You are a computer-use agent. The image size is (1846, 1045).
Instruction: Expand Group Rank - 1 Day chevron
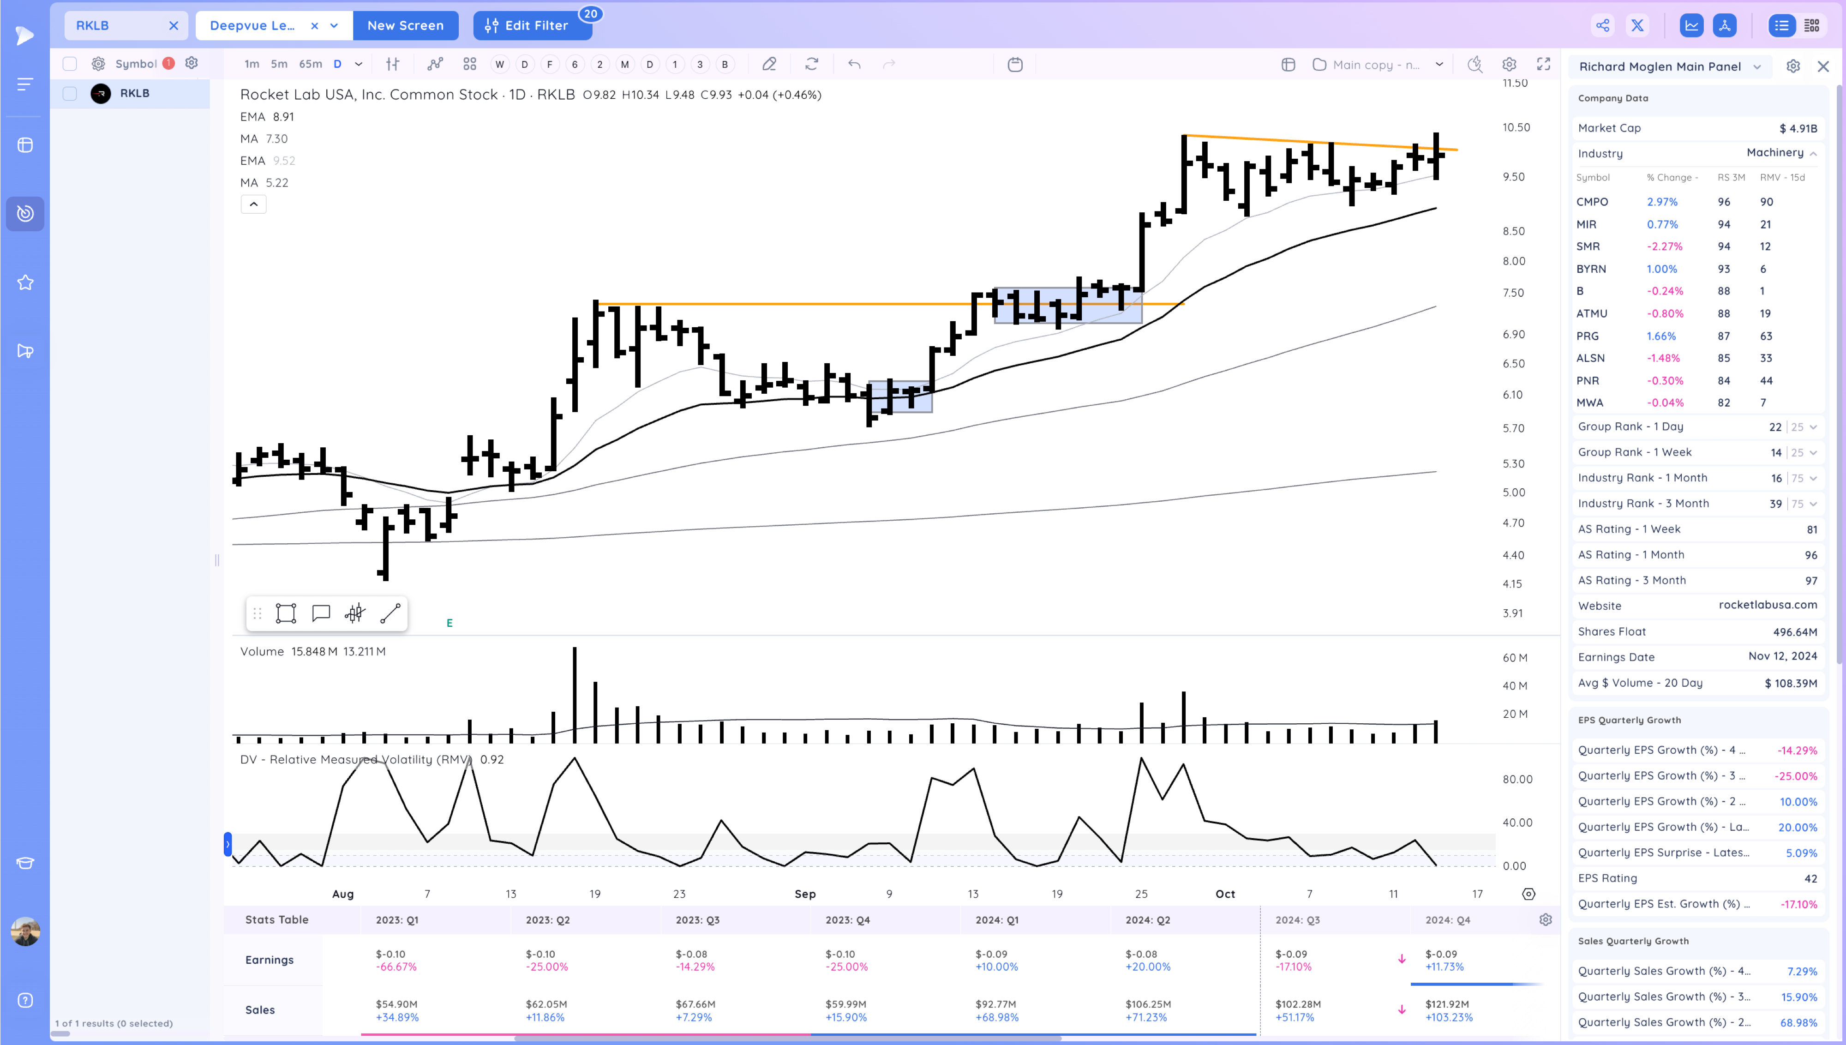1813,427
